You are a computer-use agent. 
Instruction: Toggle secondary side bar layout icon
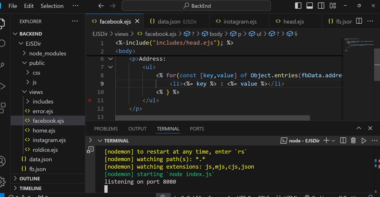coord(321,6)
